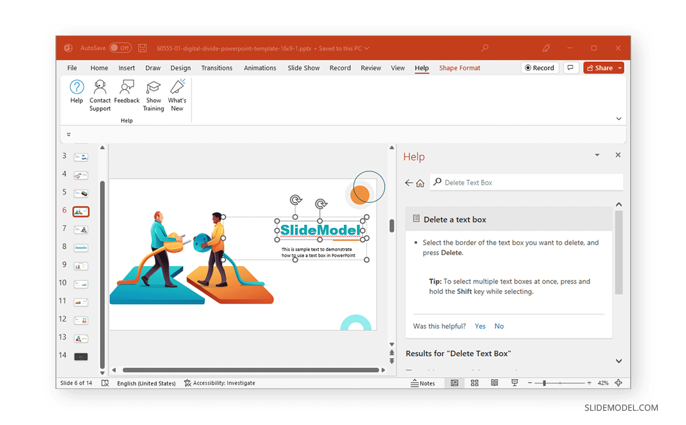Click Yes under Was this helpful
The width and height of the screenshot is (686, 425).
[480, 325]
